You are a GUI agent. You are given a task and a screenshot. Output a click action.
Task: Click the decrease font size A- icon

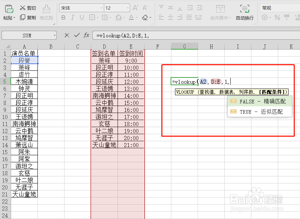tap(145, 8)
